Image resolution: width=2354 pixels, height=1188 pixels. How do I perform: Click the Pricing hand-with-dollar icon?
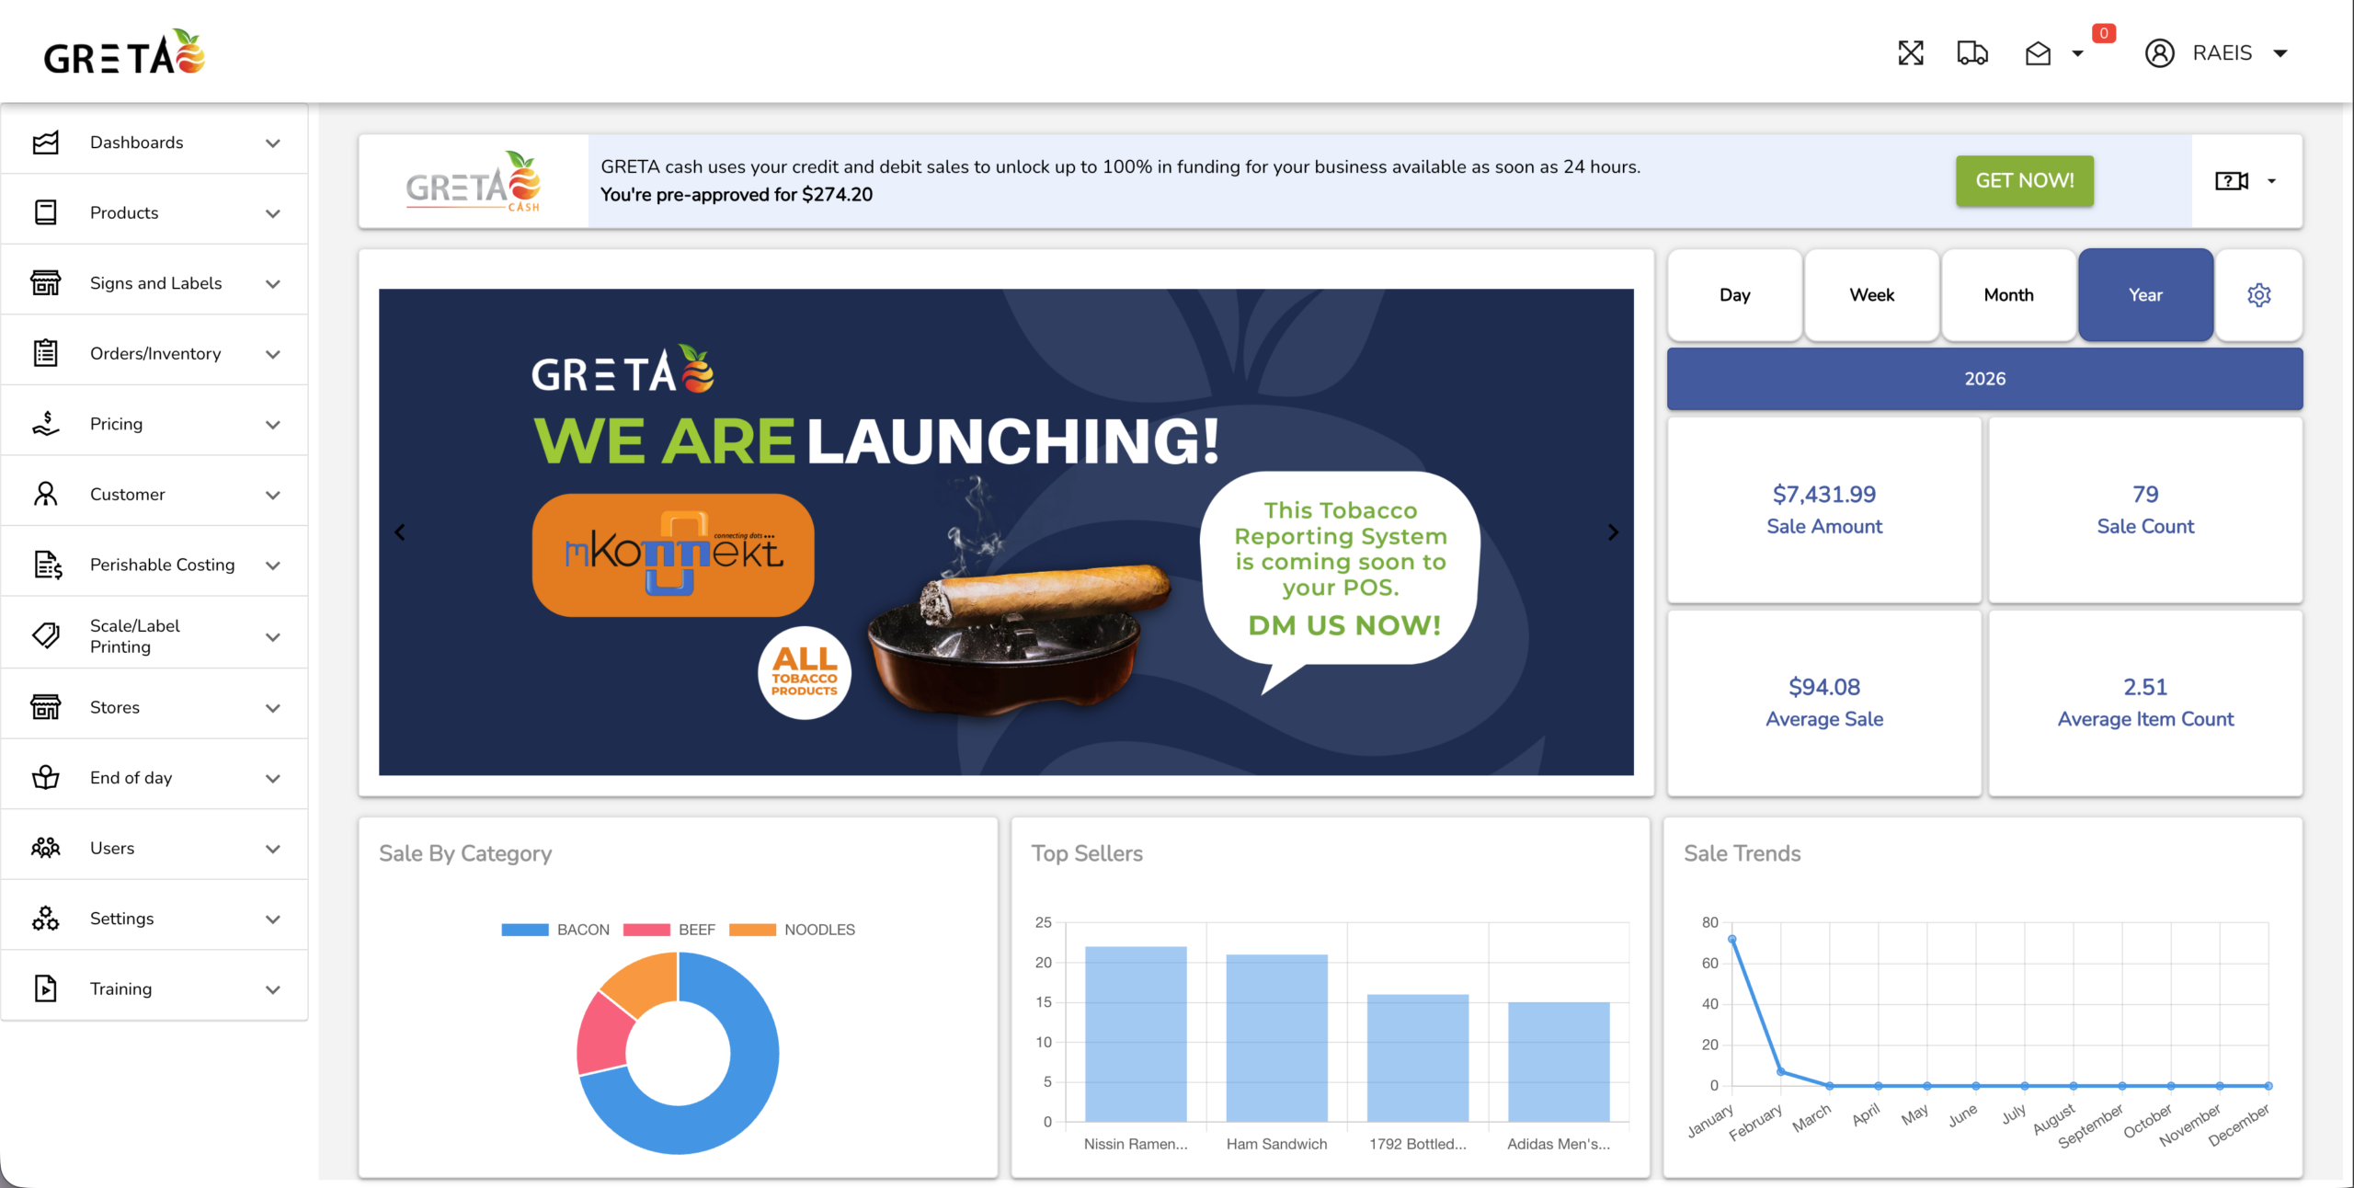click(46, 424)
